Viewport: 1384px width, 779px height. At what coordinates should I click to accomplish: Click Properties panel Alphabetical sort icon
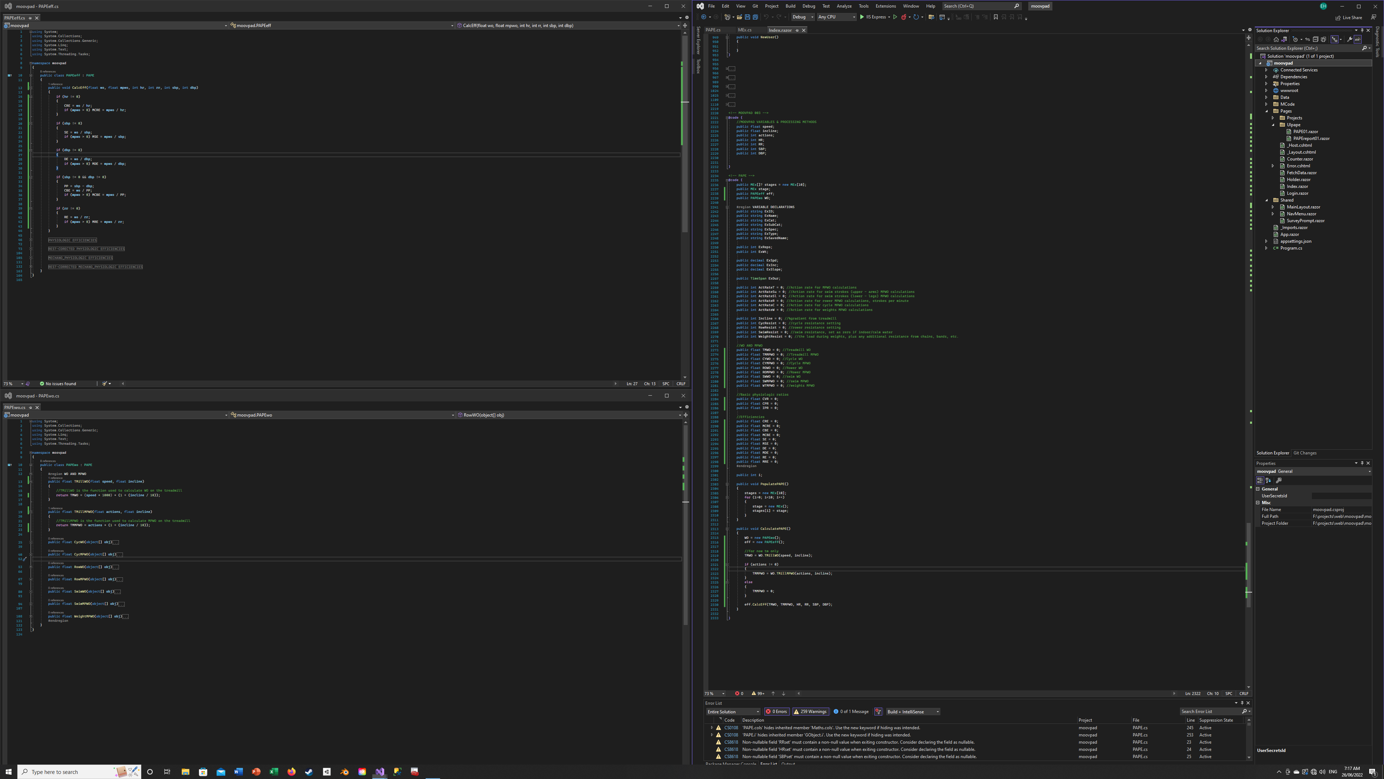1269,480
